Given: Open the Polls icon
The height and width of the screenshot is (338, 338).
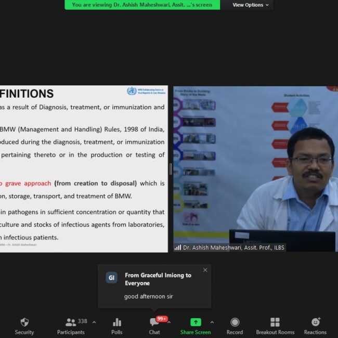Looking at the screenshot, I should 116,326.
